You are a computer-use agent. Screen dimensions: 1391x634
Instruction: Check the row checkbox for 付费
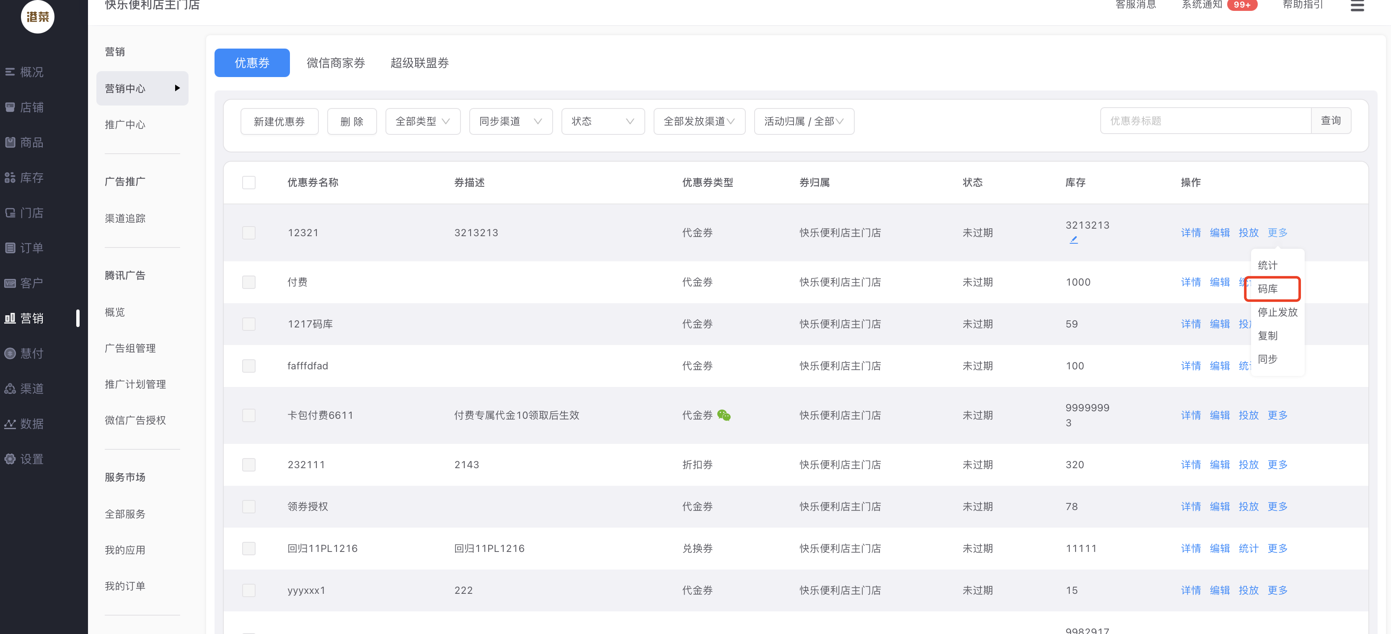coord(248,282)
